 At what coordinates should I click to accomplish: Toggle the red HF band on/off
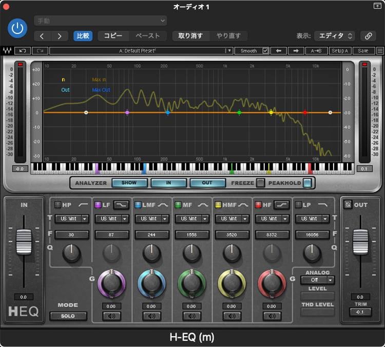tap(258, 205)
